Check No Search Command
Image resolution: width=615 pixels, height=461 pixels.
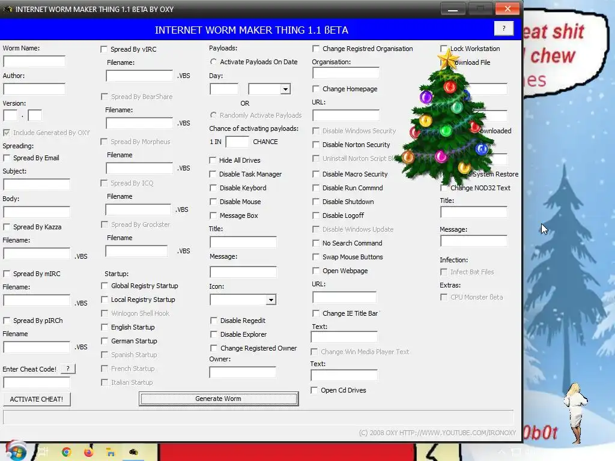coord(316,243)
